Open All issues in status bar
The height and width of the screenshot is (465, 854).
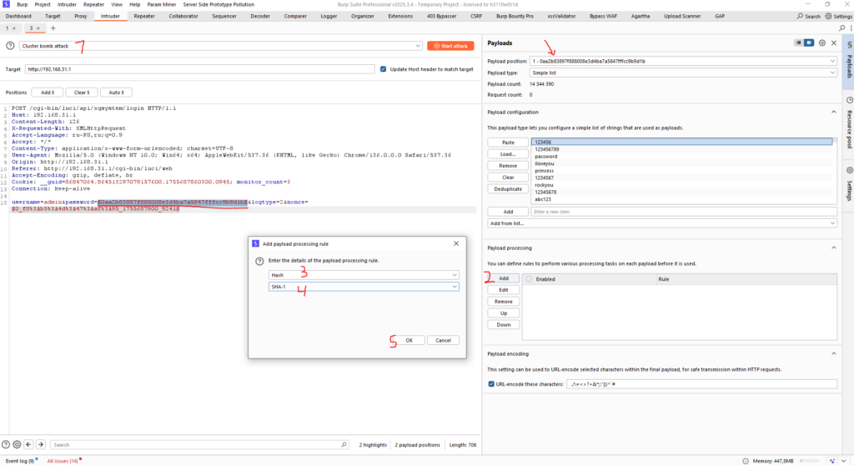click(x=63, y=461)
